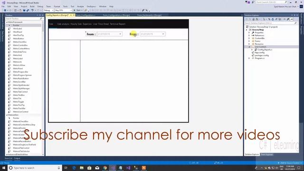Viewport: 304px width, 171px height.
Task: Click in Search Solution Explorer field
Action: point(270,23)
